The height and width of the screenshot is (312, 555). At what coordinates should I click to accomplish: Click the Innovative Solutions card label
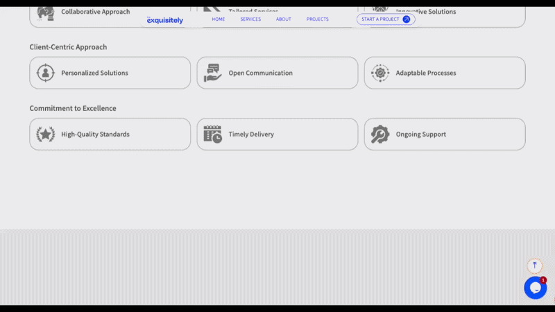[426, 12]
